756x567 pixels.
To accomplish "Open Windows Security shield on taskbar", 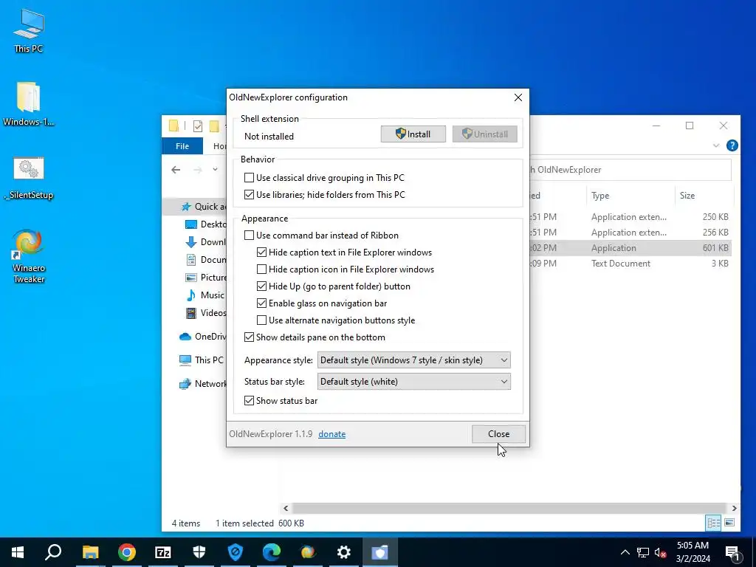I will 199,552.
